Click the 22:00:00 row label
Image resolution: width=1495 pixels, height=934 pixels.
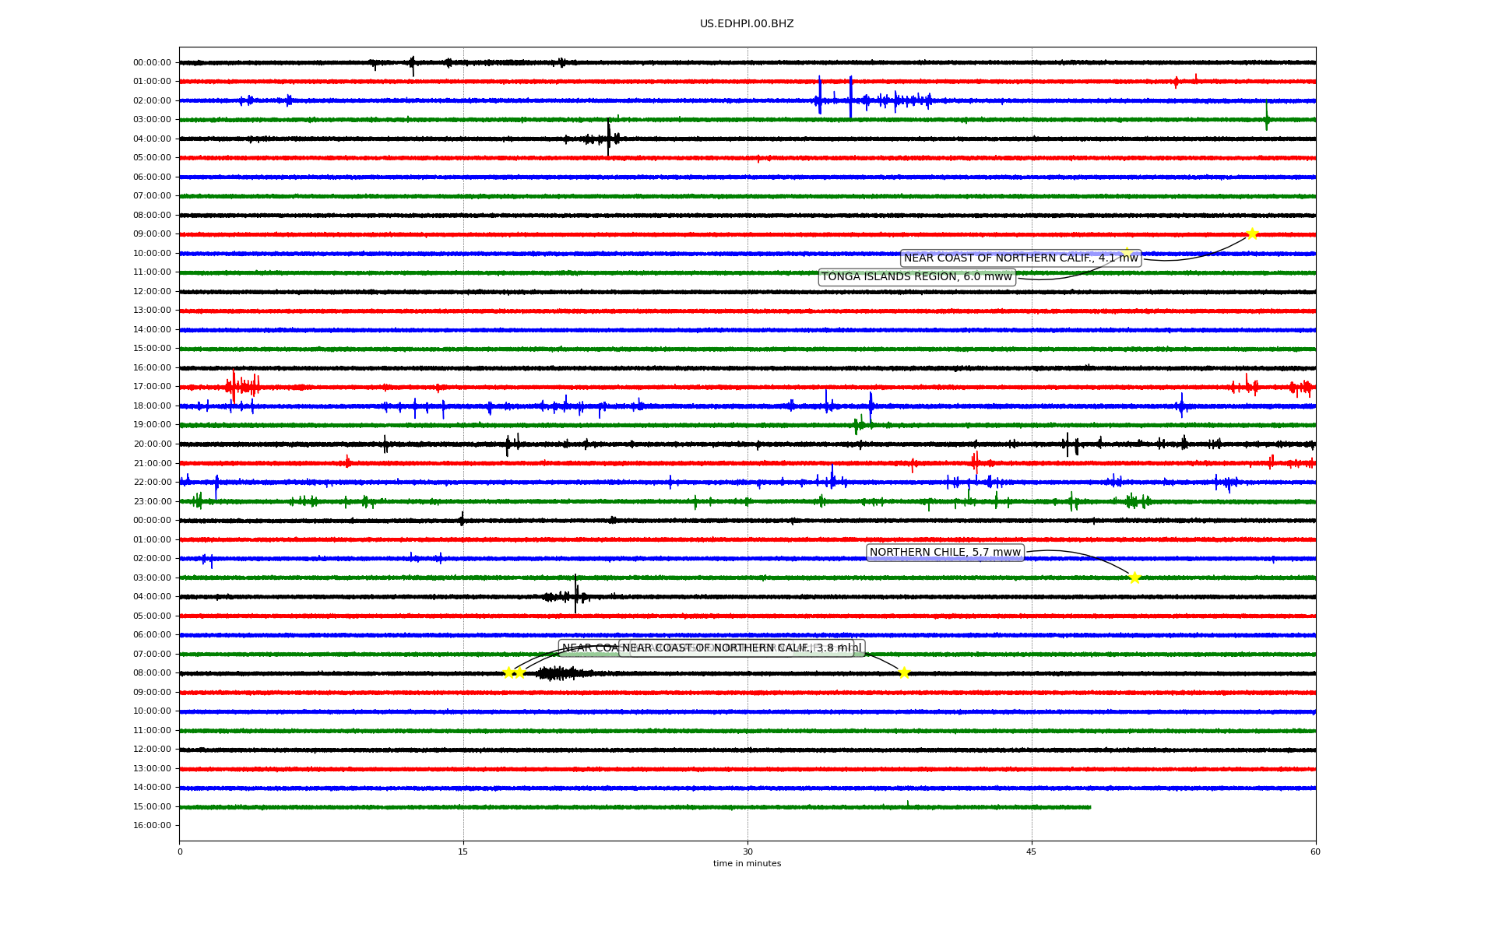pos(152,482)
